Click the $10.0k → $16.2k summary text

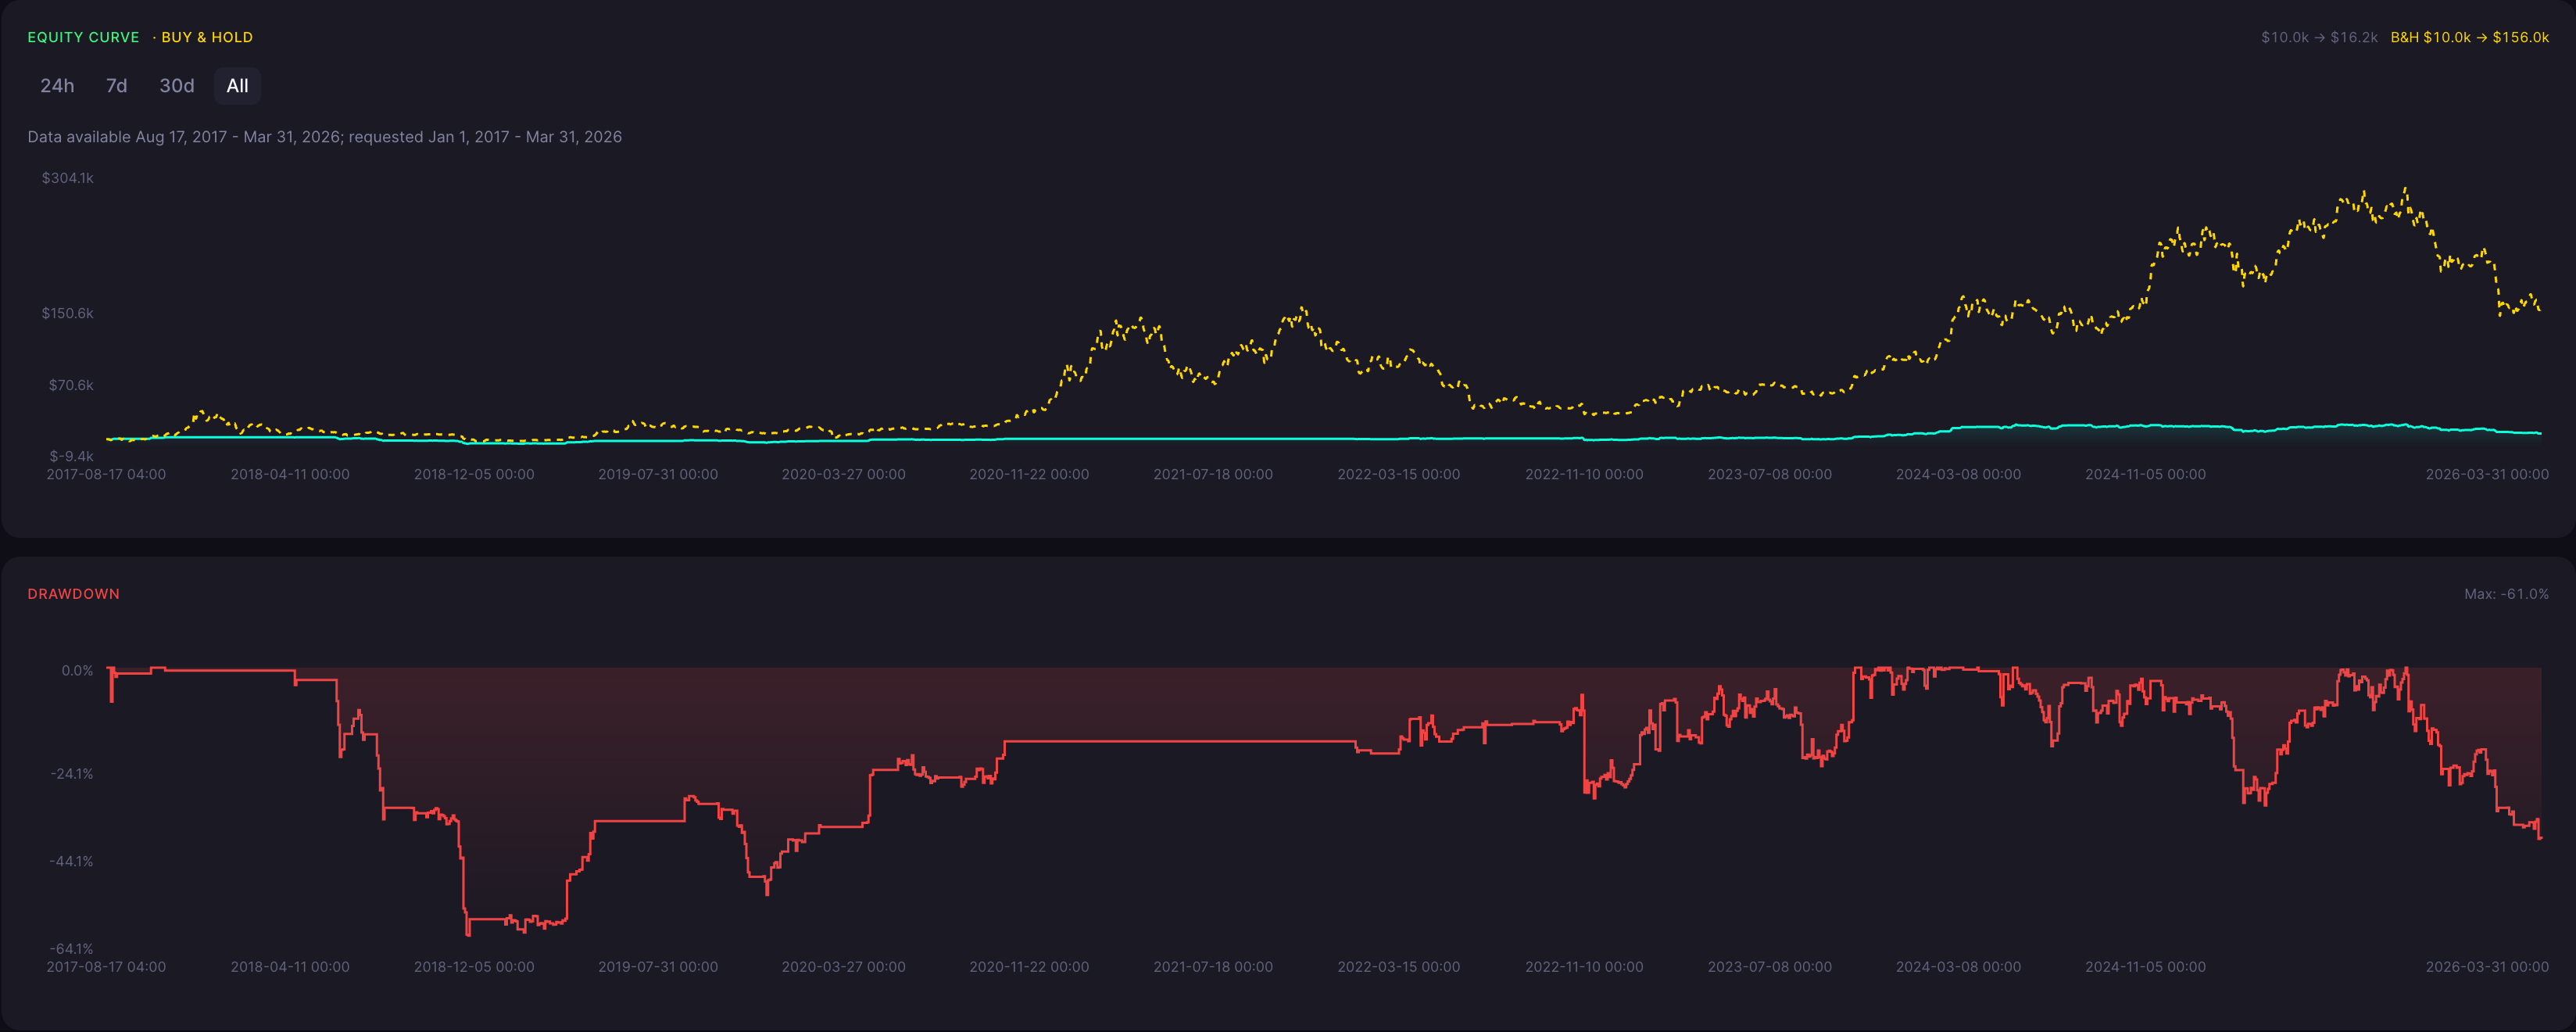pos(2319,37)
